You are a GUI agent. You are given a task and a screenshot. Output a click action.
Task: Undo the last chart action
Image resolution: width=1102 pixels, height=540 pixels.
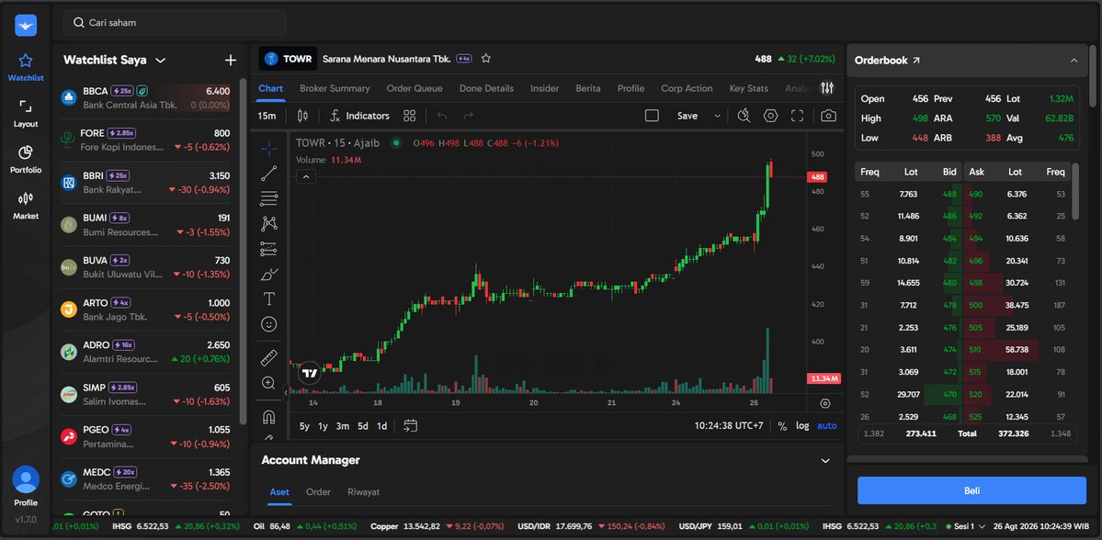(x=442, y=116)
